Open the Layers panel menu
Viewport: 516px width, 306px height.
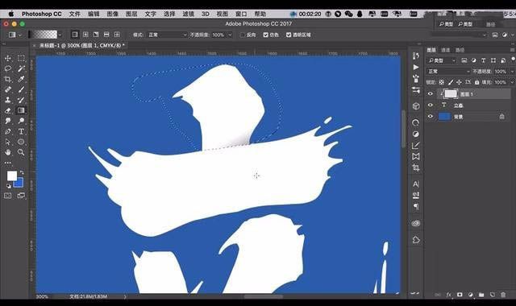tap(513, 50)
